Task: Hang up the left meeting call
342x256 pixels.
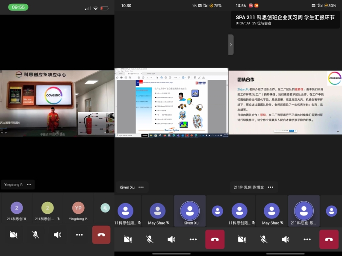Action: [x=101, y=235]
